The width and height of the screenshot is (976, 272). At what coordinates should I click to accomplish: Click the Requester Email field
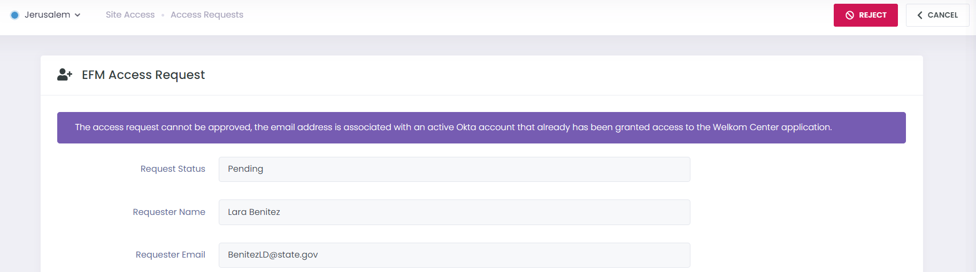click(454, 255)
